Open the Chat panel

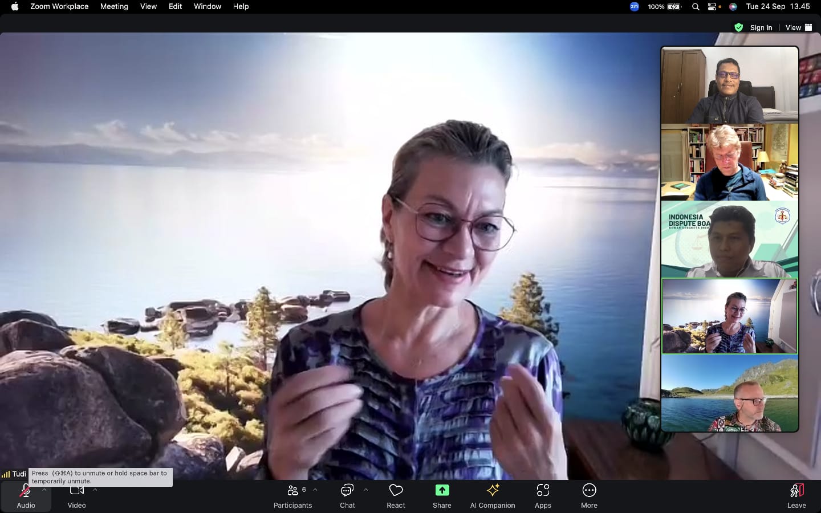click(347, 496)
